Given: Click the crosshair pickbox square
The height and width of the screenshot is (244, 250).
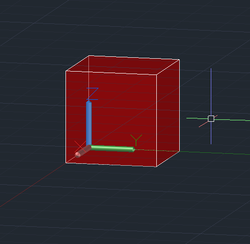Looking at the screenshot, I should pos(211,118).
